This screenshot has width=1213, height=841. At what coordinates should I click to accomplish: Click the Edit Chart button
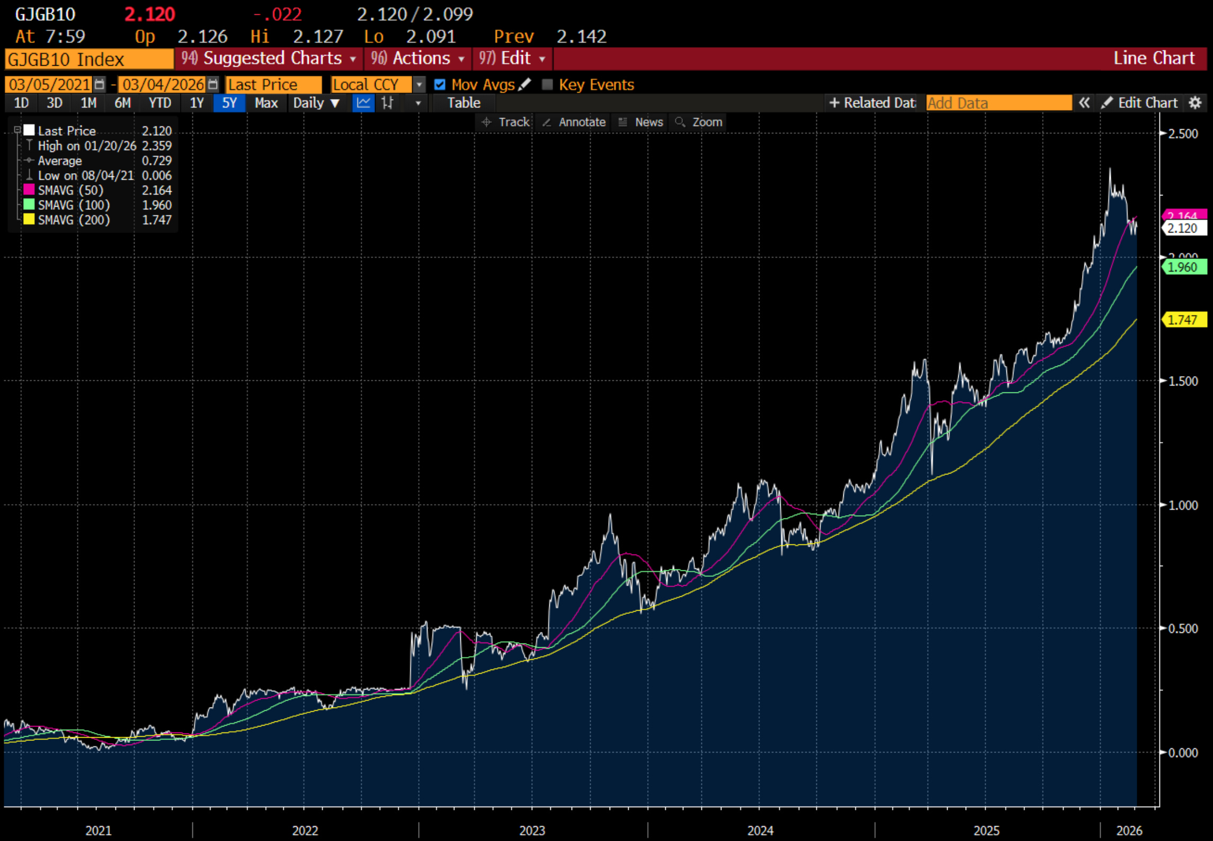tap(1140, 103)
